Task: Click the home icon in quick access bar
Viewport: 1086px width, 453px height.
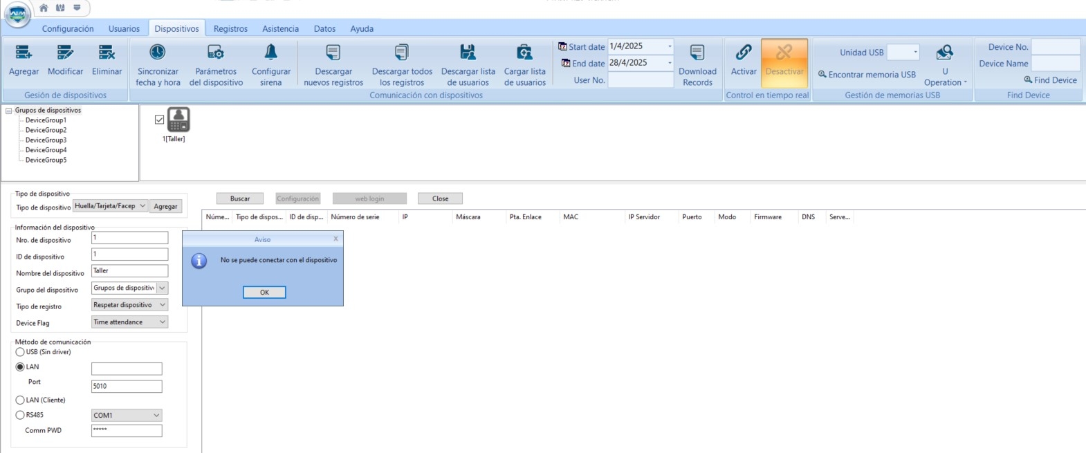Action: click(x=44, y=8)
